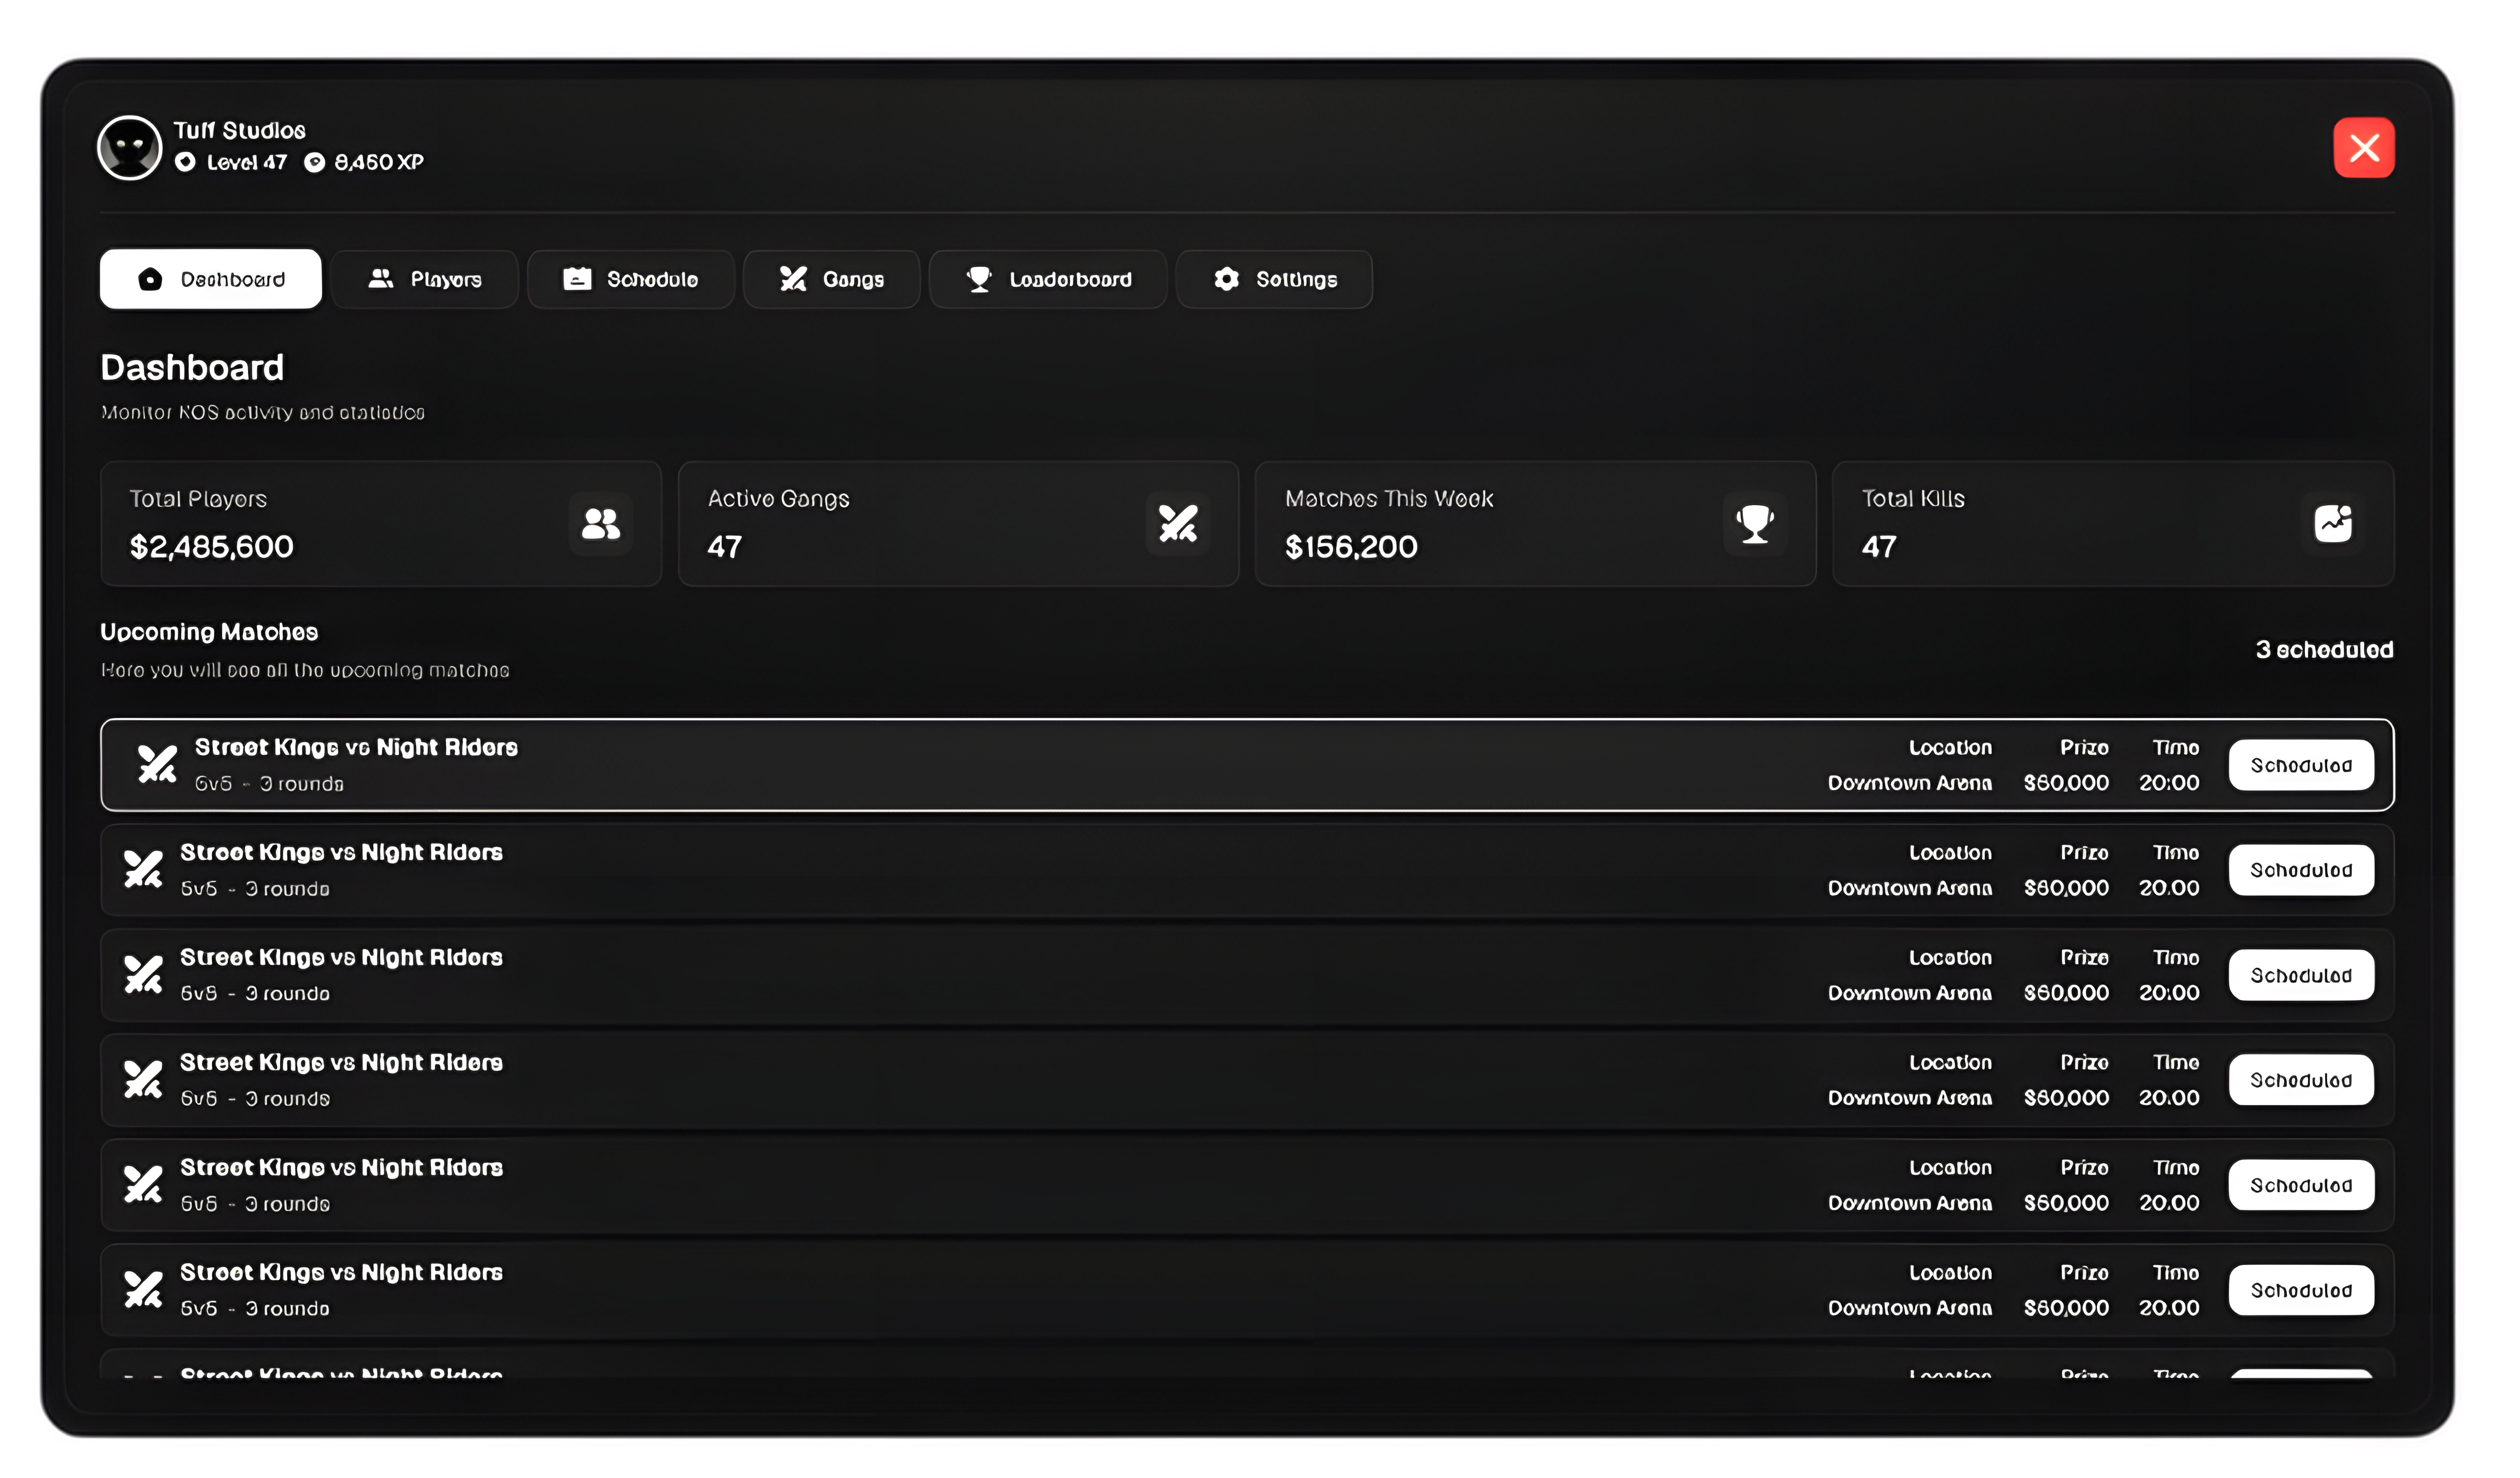Click the $156,200 value under Matches This Week
The width and height of the screenshot is (2520, 1478).
[x=1351, y=547]
